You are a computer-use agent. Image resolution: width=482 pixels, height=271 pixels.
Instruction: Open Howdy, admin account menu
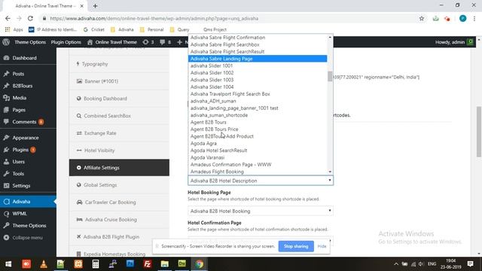454,42
